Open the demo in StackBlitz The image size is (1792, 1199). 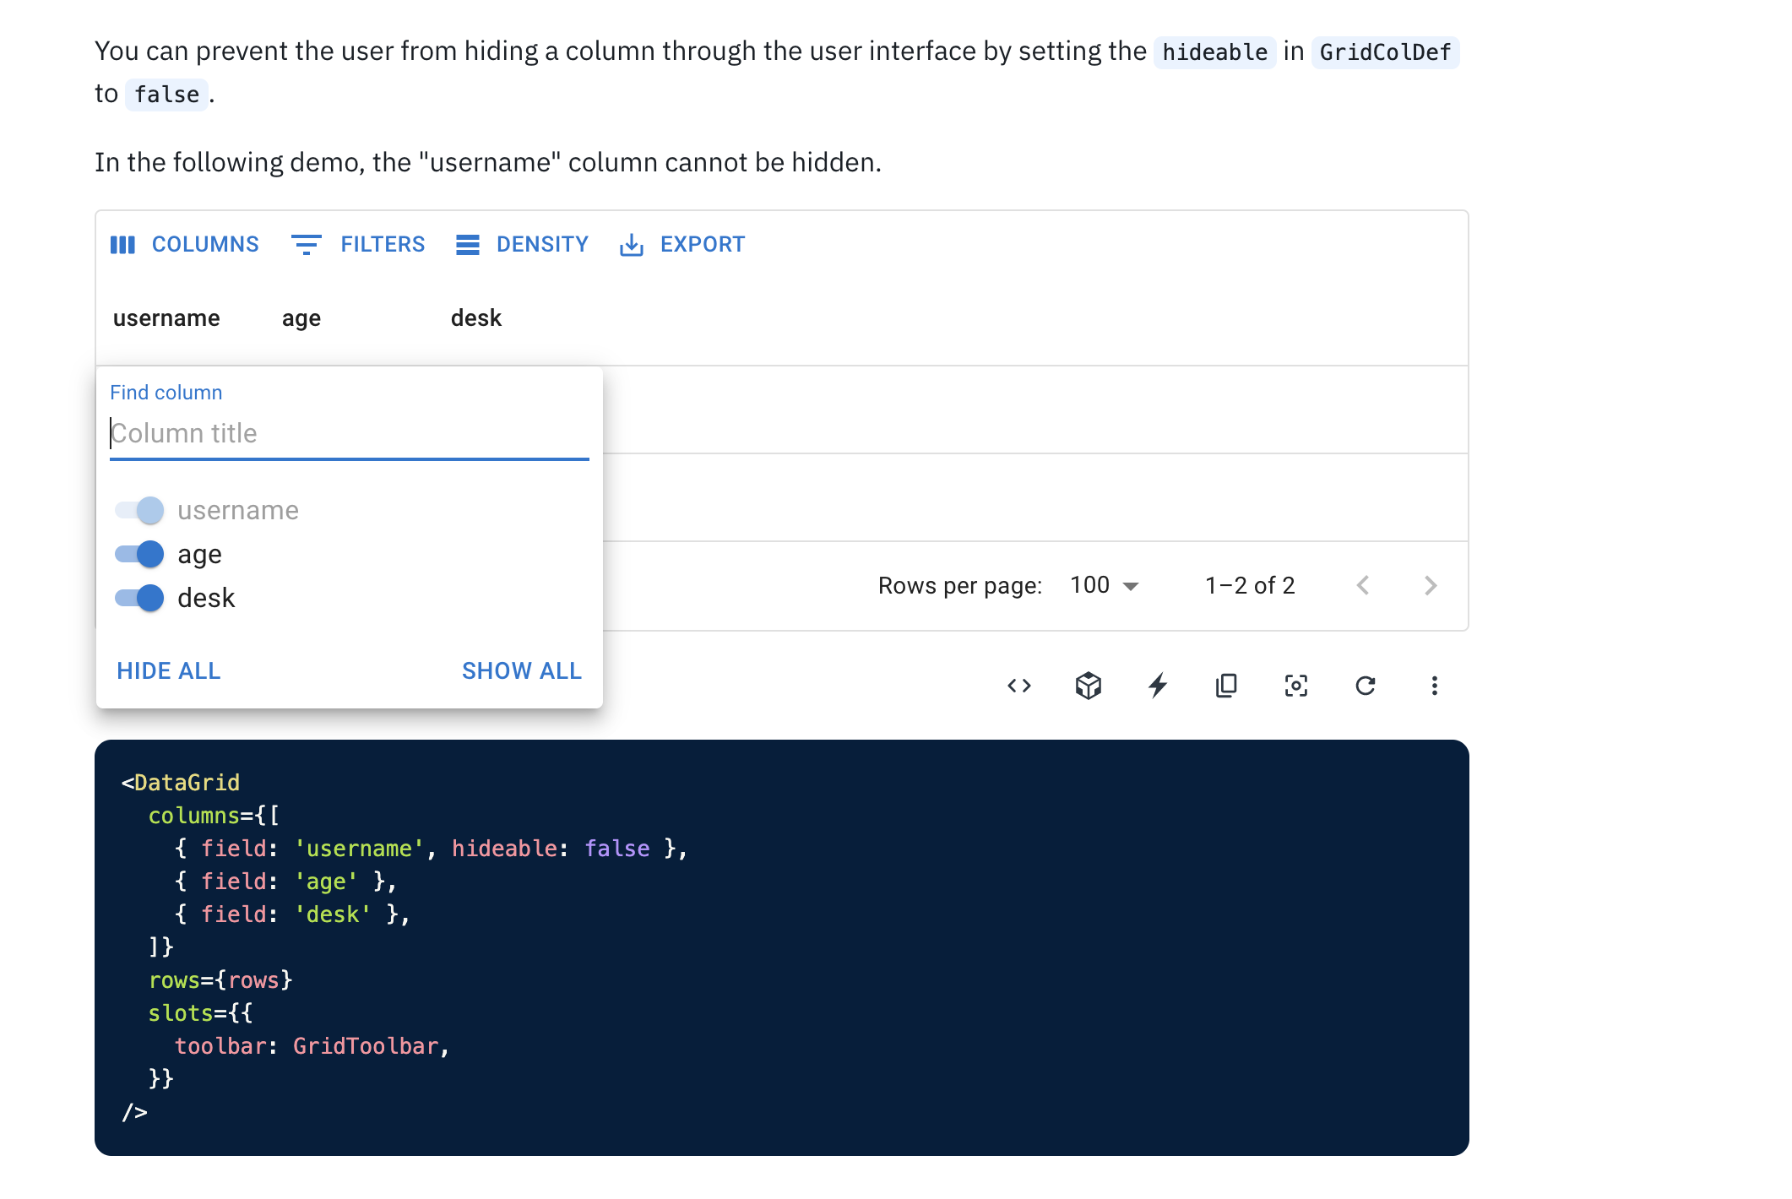(1158, 686)
